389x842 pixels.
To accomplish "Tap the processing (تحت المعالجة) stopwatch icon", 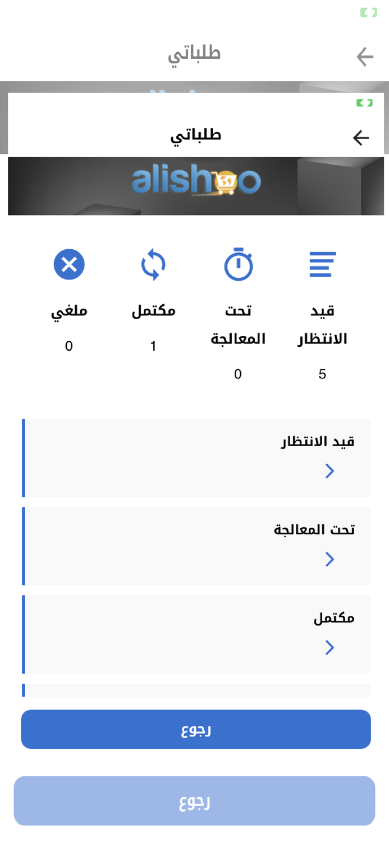I will (x=237, y=264).
